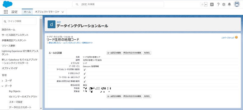Screen dimensions: 243x110
Task: Click the search magnifier icon in Setup search
Action: pos(77,4)
